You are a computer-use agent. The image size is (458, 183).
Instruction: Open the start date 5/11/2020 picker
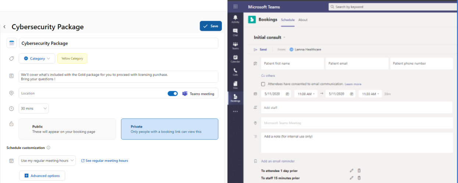tap(276, 94)
